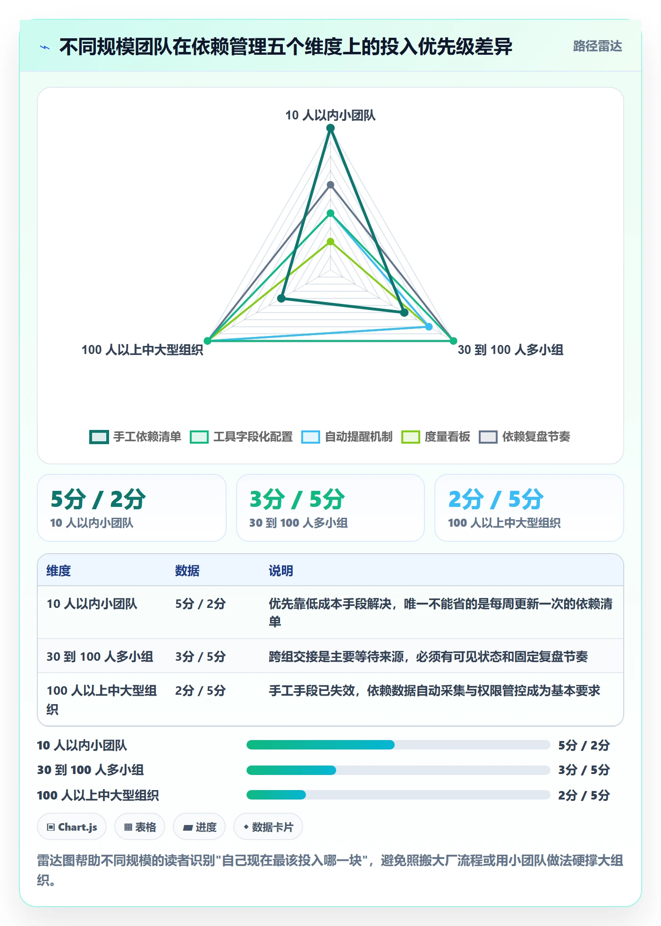Image resolution: width=661 pixels, height=926 pixels.
Task: Click the 维度 column header
Action: pos(59,571)
